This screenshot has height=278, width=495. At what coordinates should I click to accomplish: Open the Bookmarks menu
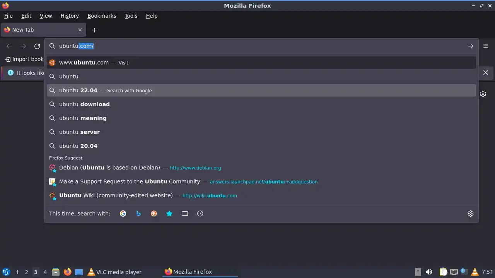click(x=102, y=16)
